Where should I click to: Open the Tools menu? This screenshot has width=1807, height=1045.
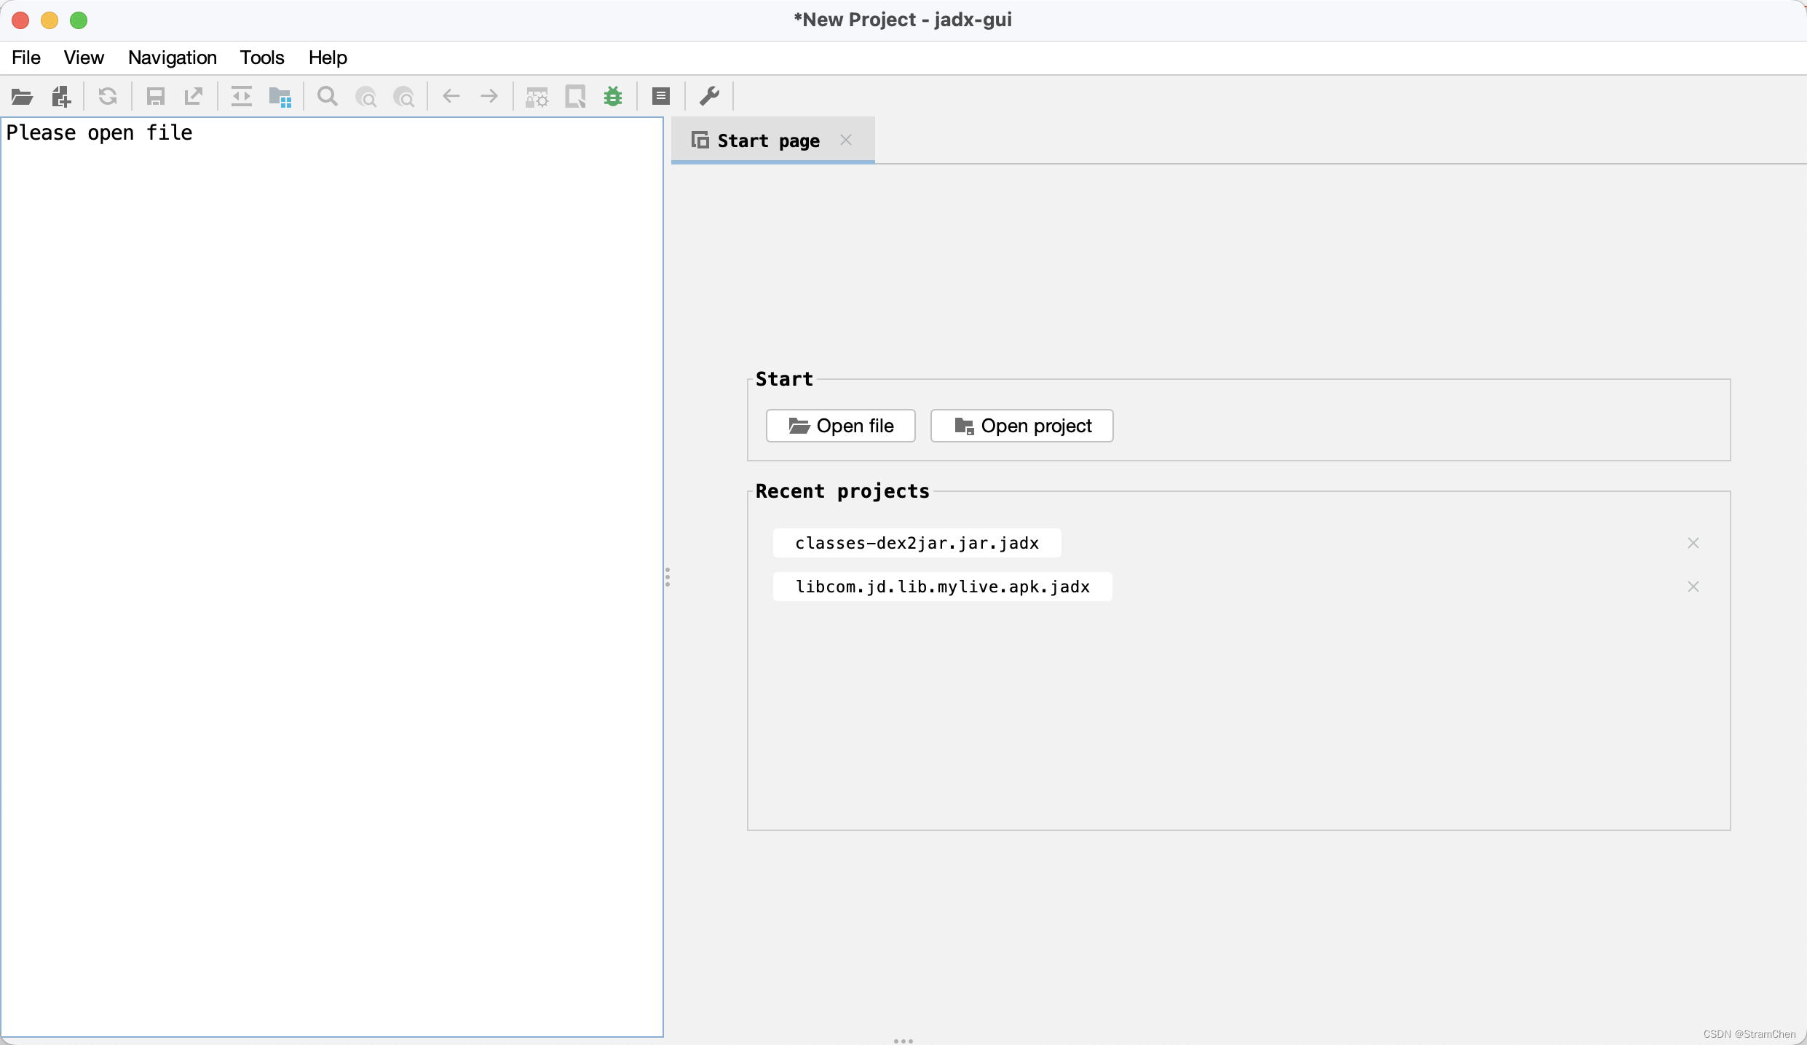click(x=262, y=57)
